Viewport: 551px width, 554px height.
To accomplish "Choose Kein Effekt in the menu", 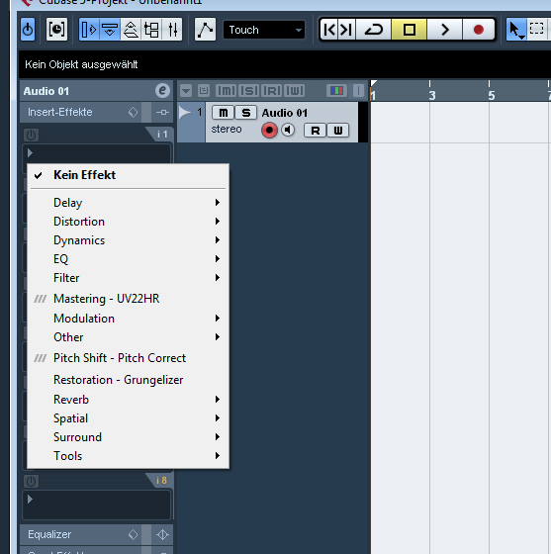I will (x=128, y=175).
